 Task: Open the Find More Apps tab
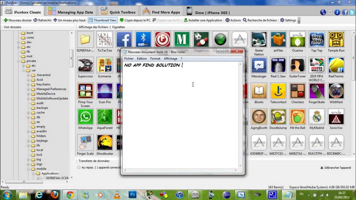click(162, 11)
